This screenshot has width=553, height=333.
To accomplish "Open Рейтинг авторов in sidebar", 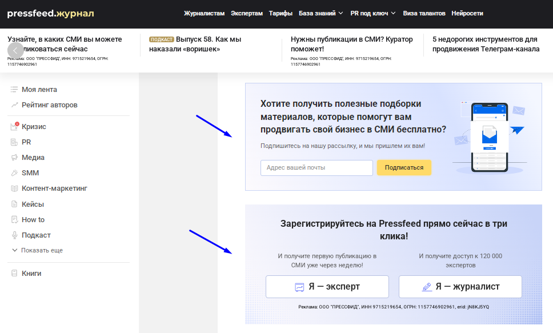I will click(49, 105).
